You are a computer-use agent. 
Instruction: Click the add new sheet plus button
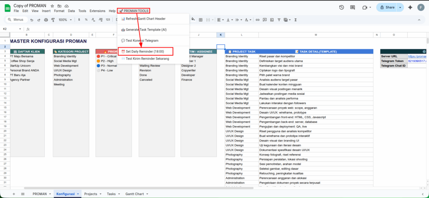pyautogui.click(x=13, y=194)
